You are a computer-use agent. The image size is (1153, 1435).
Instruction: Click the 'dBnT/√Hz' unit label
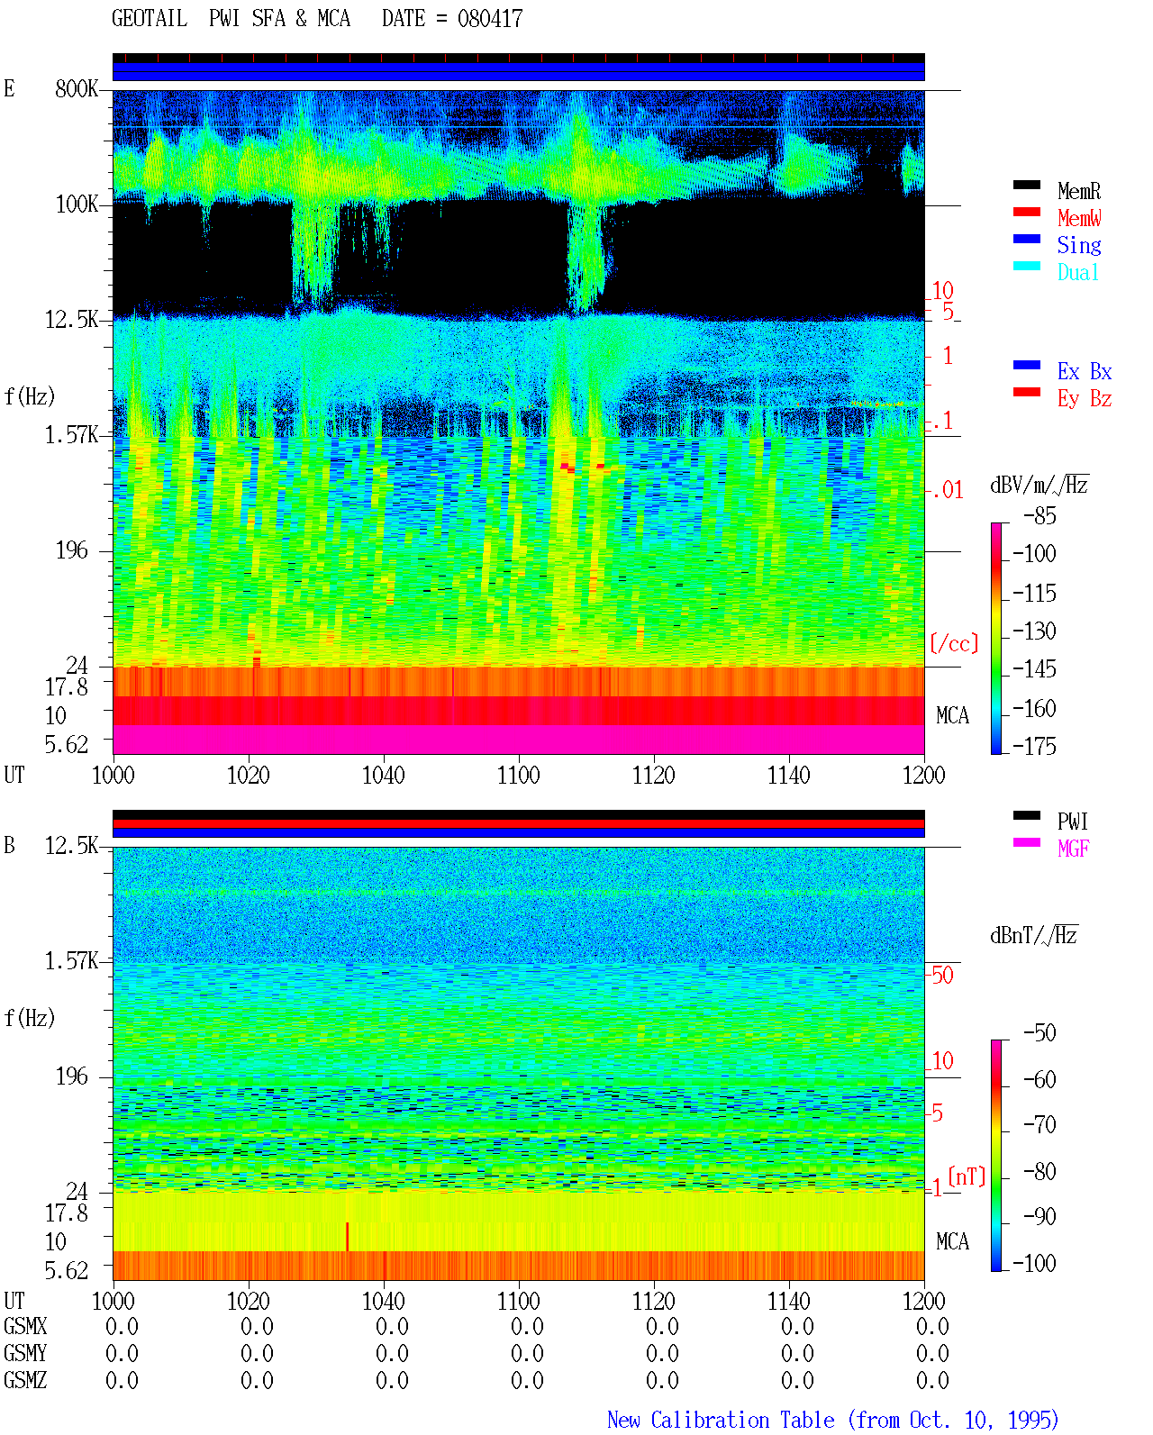pos(1034,935)
